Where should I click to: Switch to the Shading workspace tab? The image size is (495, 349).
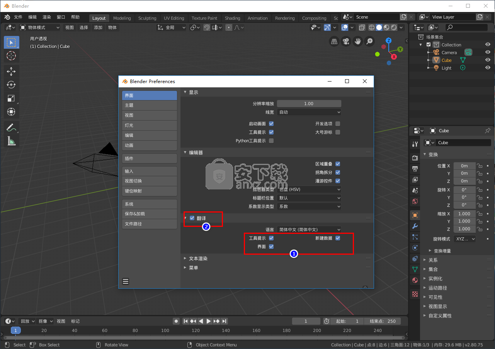232,18
